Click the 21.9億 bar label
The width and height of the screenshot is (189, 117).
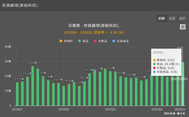[x=89, y=70]
